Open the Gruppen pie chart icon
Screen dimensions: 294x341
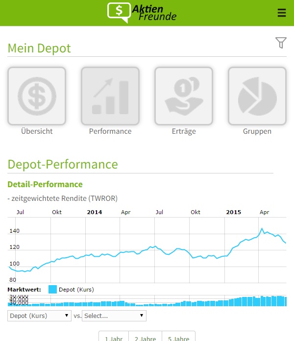pos(257,96)
